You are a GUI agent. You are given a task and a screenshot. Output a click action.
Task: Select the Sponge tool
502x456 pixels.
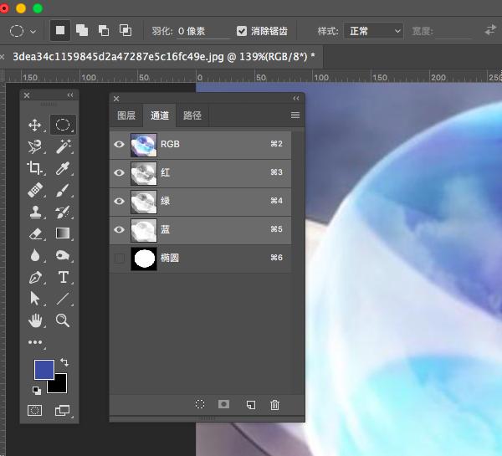click(63, 255)
